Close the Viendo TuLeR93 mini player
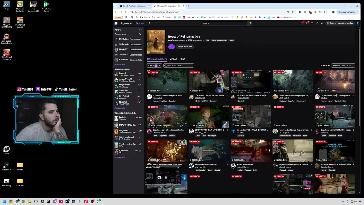This screenshot has height=205, width=364. coord(178,167)
